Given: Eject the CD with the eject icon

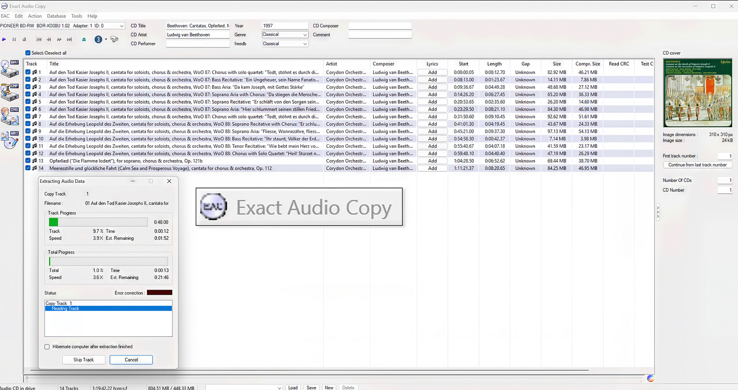Looking at the screenshot, I should tap(84, 40).
